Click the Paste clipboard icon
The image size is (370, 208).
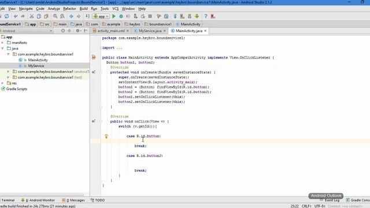(46, 16)
